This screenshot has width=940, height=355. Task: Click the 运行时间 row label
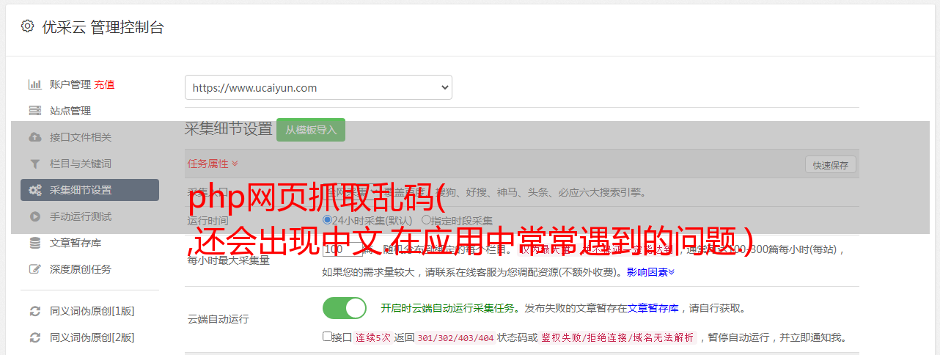tap(208, 221)
